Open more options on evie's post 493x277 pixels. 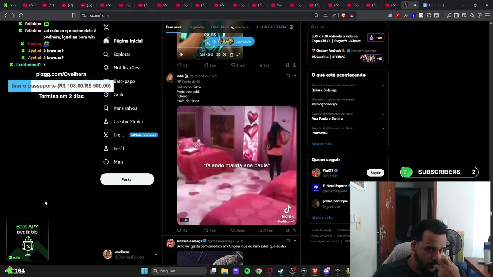(x=294, y=75)
